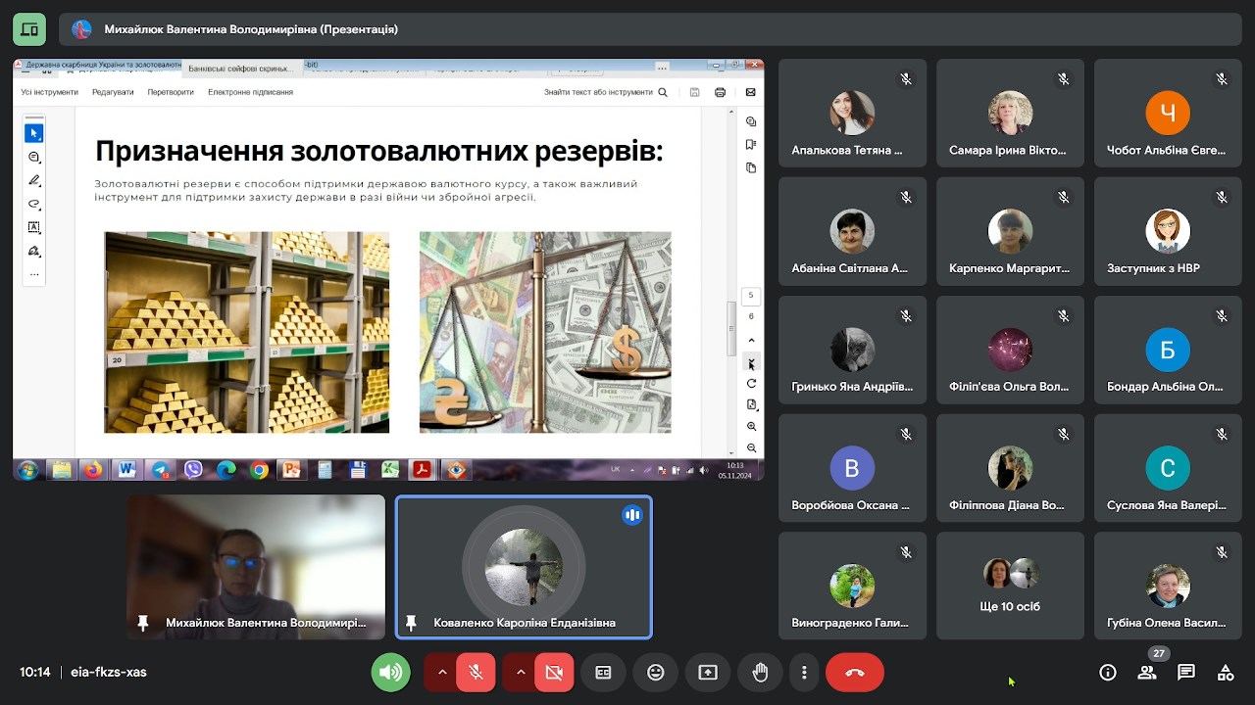Viewport: 1255px width, 705px height.
Task: Open page display options in PDF rail
Action: pos(751,404)
